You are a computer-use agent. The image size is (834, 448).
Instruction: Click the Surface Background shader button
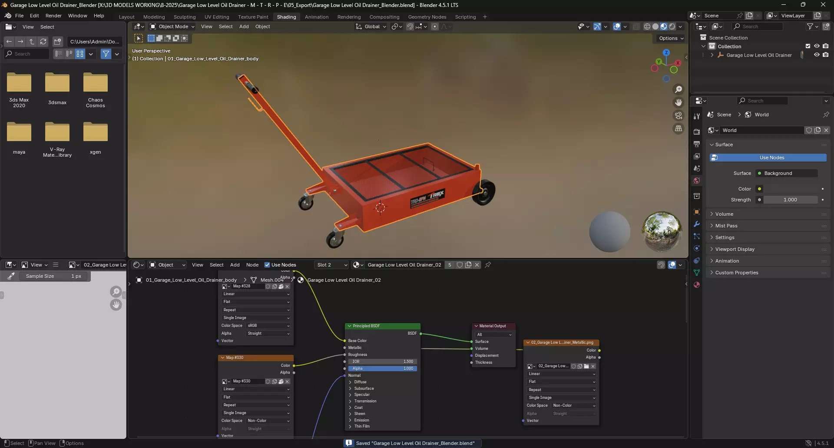[x=787, y=173]
